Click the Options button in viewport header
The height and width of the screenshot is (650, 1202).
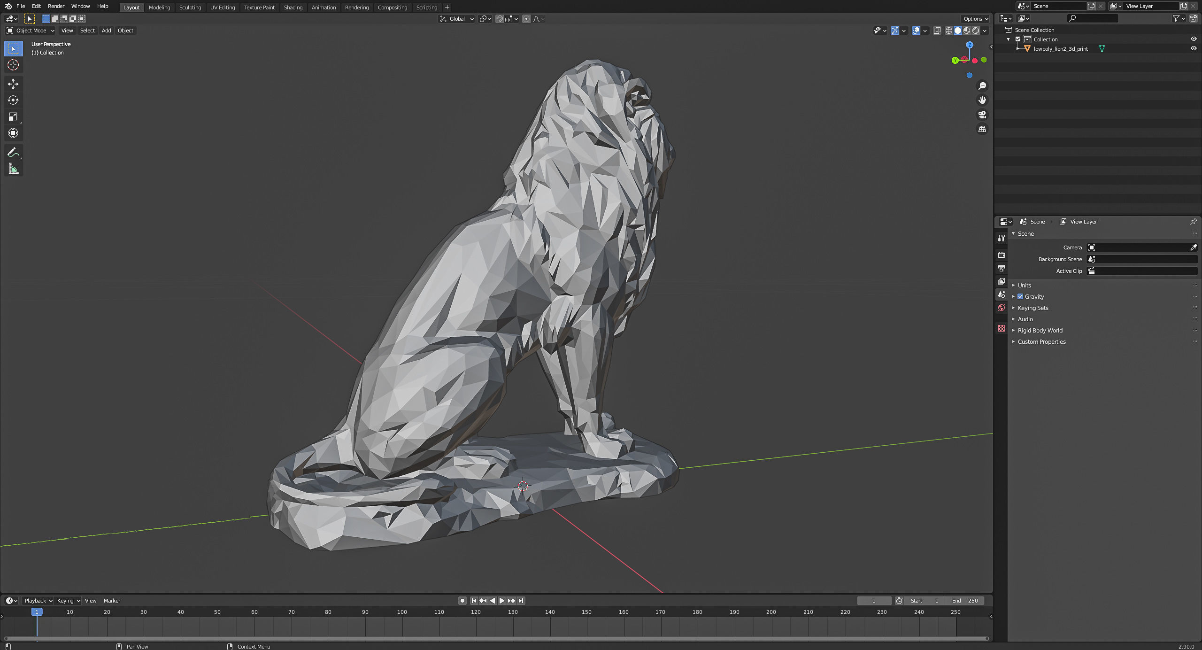[976, 19]
